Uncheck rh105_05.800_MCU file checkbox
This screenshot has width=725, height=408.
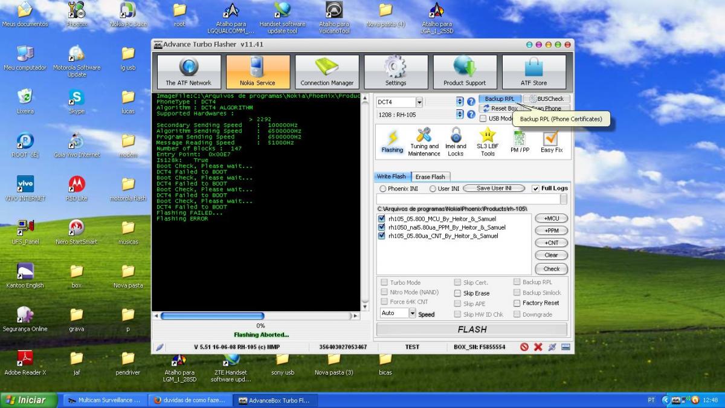pyautogui.click(x=381, y=219)
